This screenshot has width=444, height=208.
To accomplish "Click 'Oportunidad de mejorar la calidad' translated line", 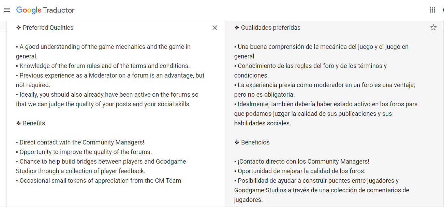I will tap(301, 171).
